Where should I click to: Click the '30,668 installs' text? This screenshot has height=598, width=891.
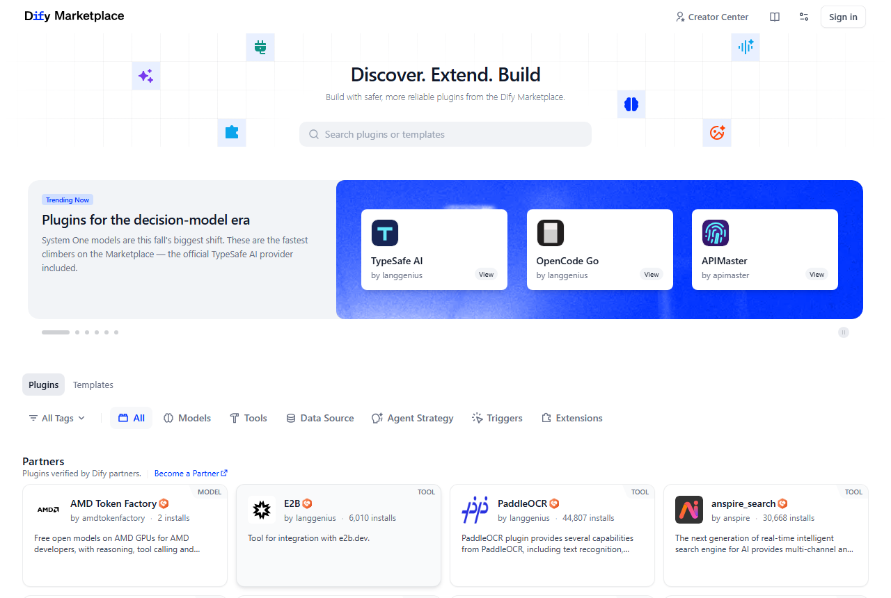tap(789, 518)
